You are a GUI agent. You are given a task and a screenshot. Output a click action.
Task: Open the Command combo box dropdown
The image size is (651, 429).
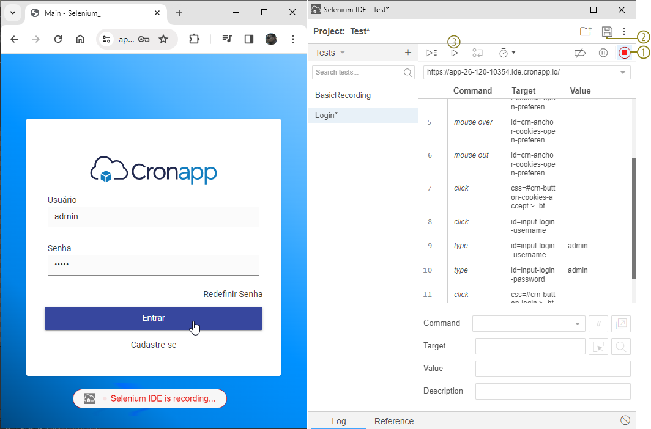[x=577, y=324]
